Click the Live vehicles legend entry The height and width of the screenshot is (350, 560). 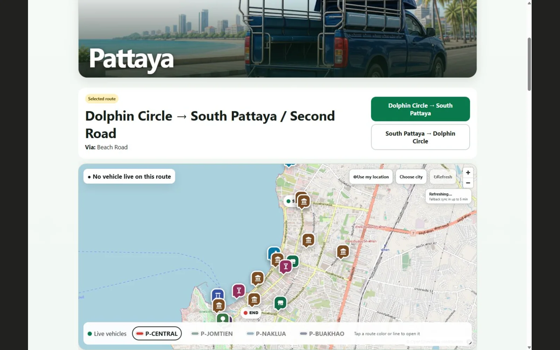(x=107, y=334)
